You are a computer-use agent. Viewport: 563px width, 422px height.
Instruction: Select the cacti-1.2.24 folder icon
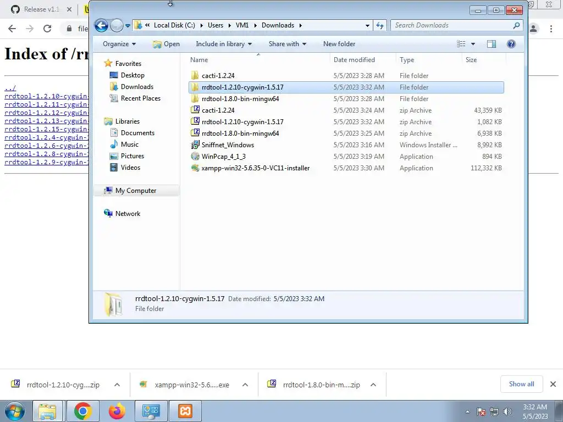pyautogui.click(x=195, y=75)
